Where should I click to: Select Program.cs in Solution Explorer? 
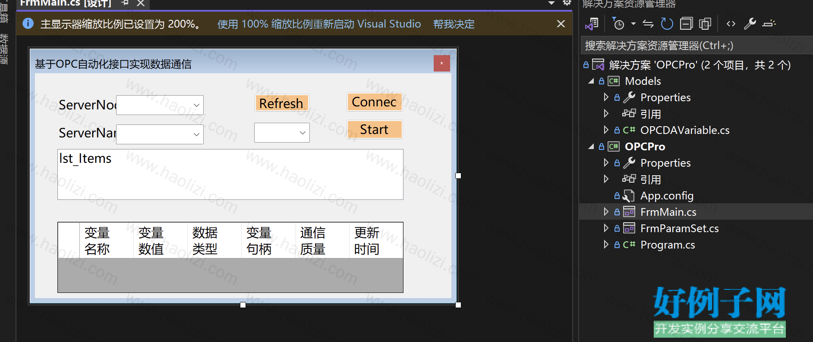[x=668, y=245]
